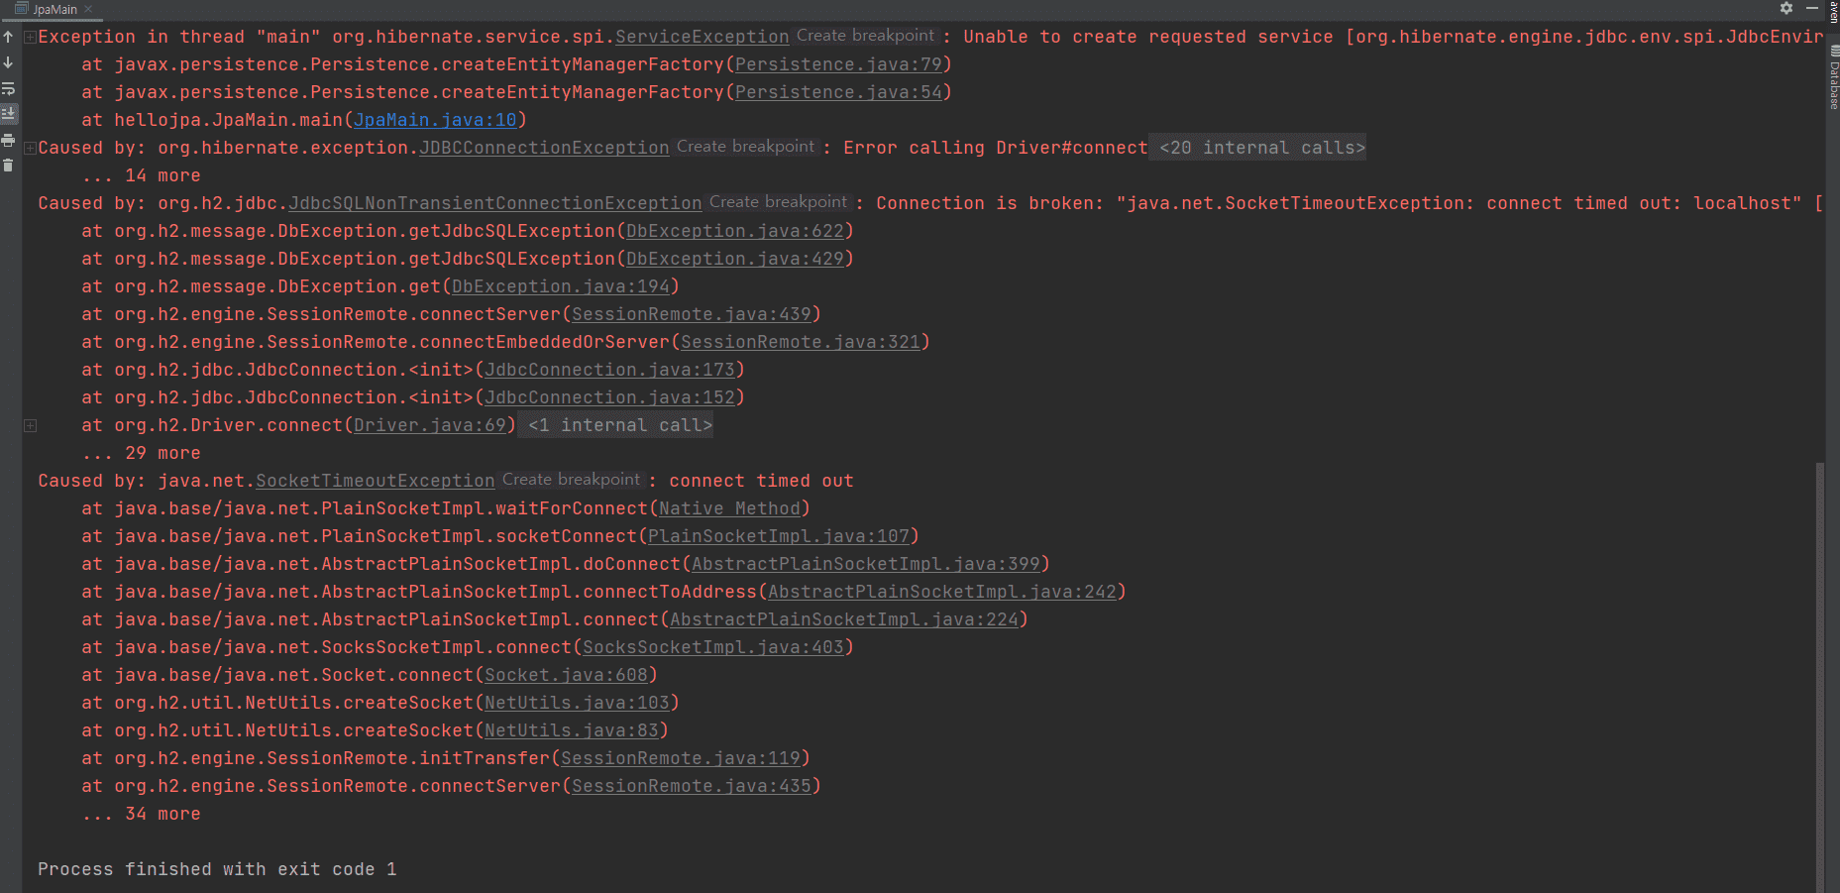Expand the JDBCConnectionException fold marker
The width and height of the screenshot is (1840, 893).
point(31,148)
